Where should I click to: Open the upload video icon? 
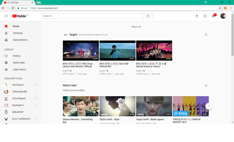(x=197, y=16)
